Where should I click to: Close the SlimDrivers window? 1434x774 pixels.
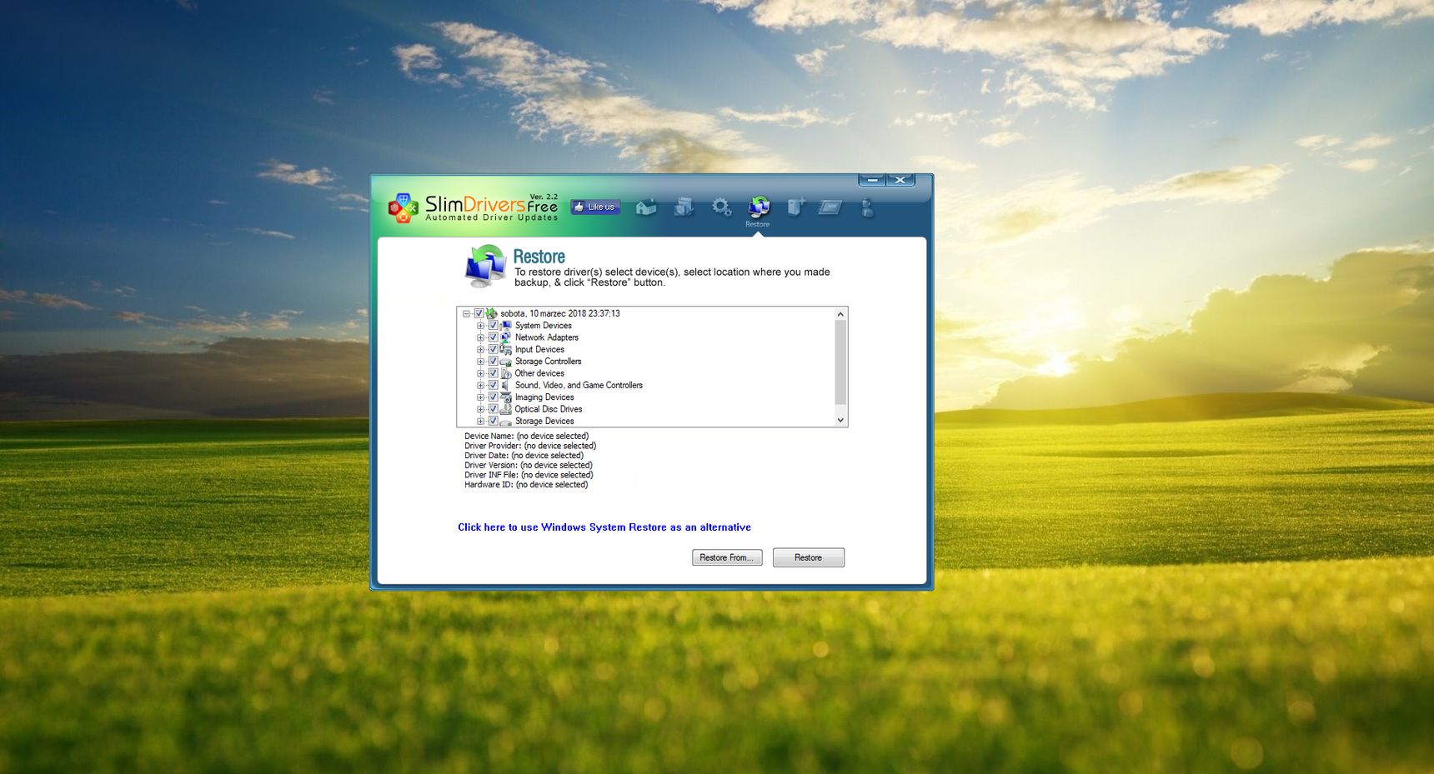coord(900,180)
